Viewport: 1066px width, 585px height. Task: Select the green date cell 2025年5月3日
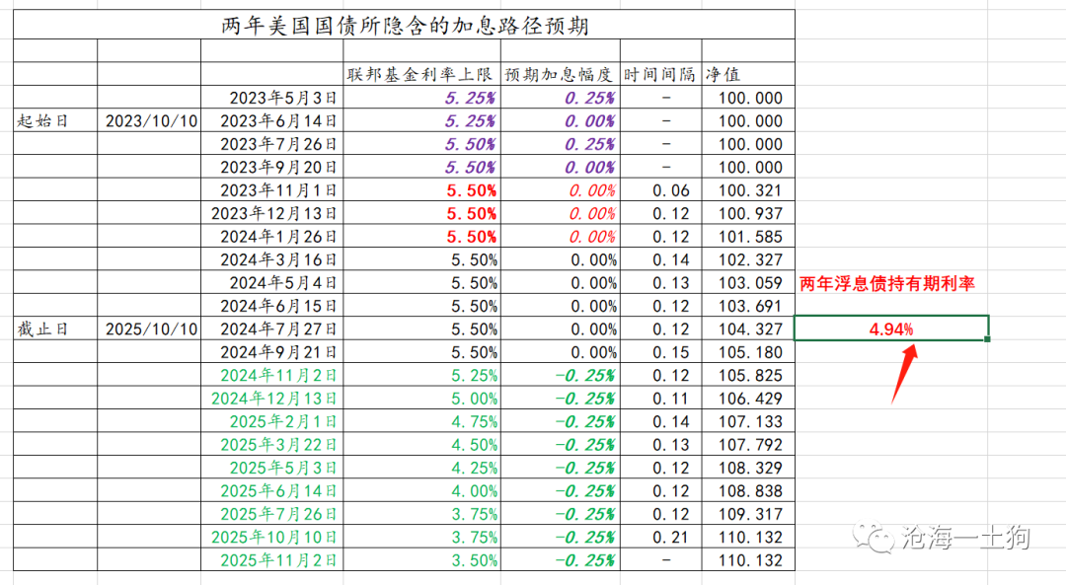(272, 468)
